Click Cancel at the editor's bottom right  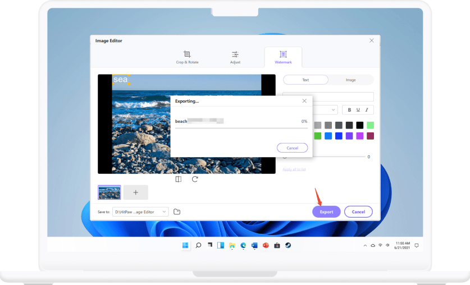tap(358, 212)
